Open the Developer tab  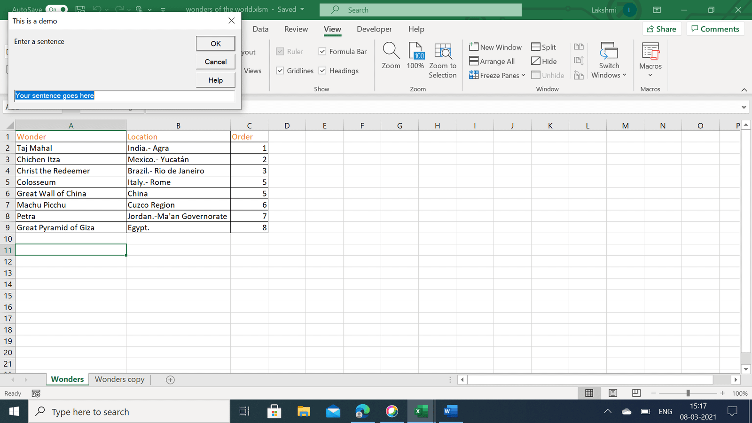(374, 29)
